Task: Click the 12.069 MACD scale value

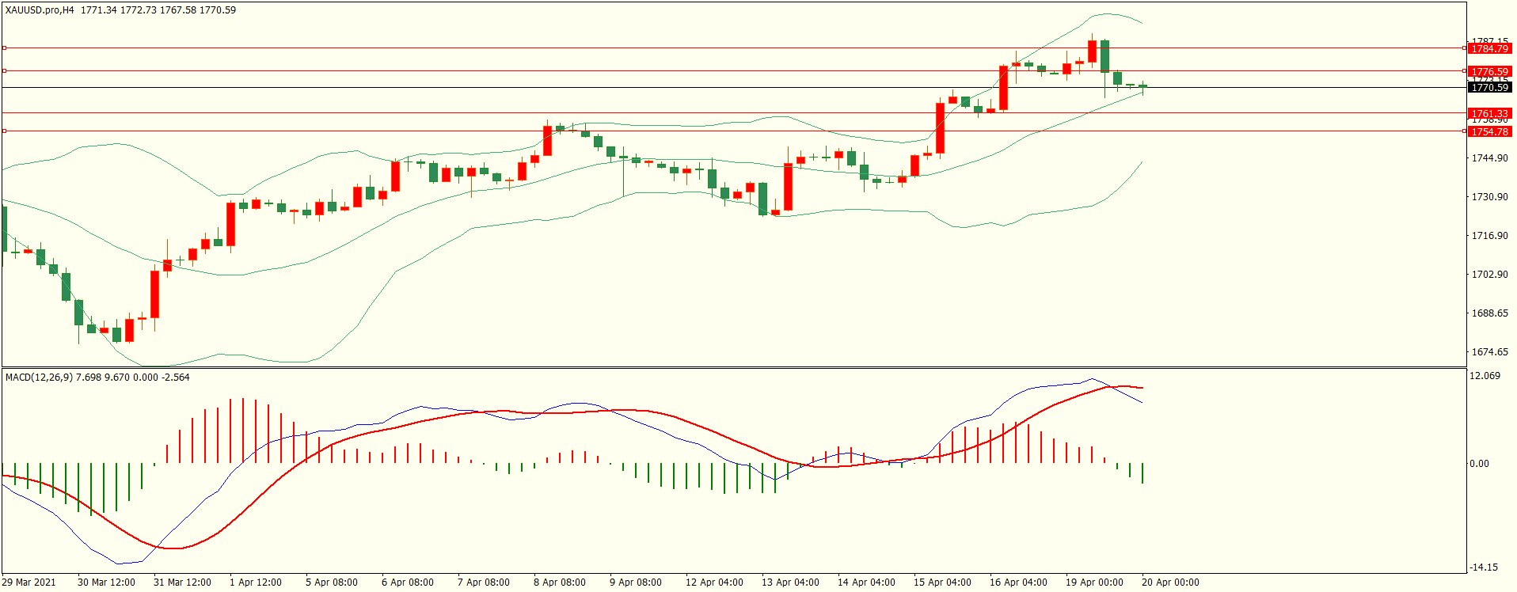Action: pyautogui.click(x=1485, y=376)
